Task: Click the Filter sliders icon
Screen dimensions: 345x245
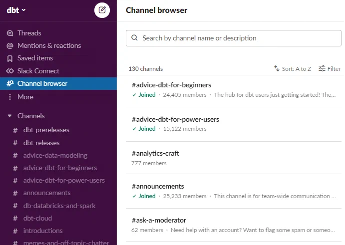Action: coord(322,69)
